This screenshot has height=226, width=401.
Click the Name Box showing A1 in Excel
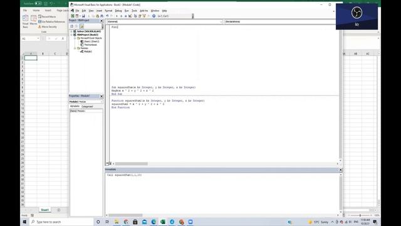31,38
